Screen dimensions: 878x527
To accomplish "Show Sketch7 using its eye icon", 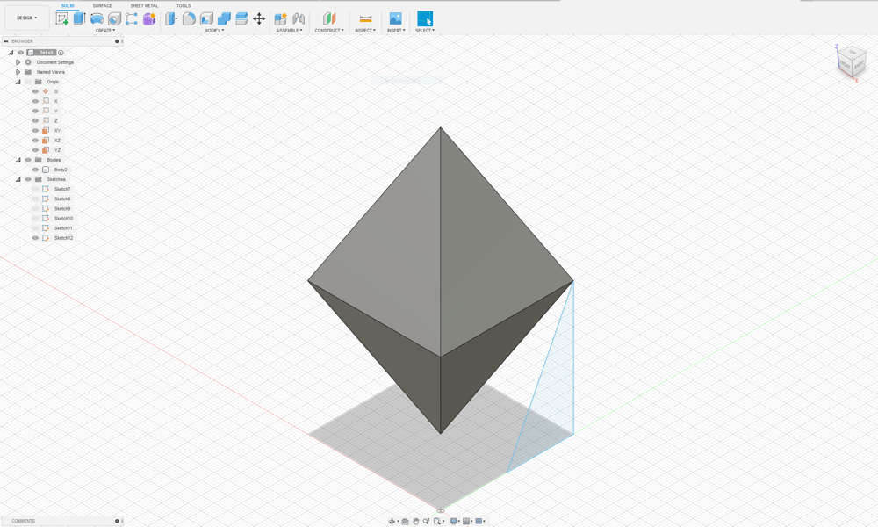I will click(x=35, y=190).
